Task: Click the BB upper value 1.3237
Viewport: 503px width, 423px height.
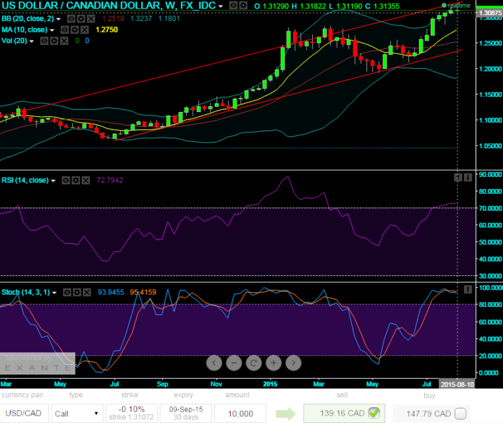Action: point(141,19)
